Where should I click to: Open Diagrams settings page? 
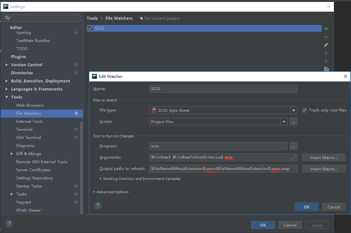coord(25,146)
